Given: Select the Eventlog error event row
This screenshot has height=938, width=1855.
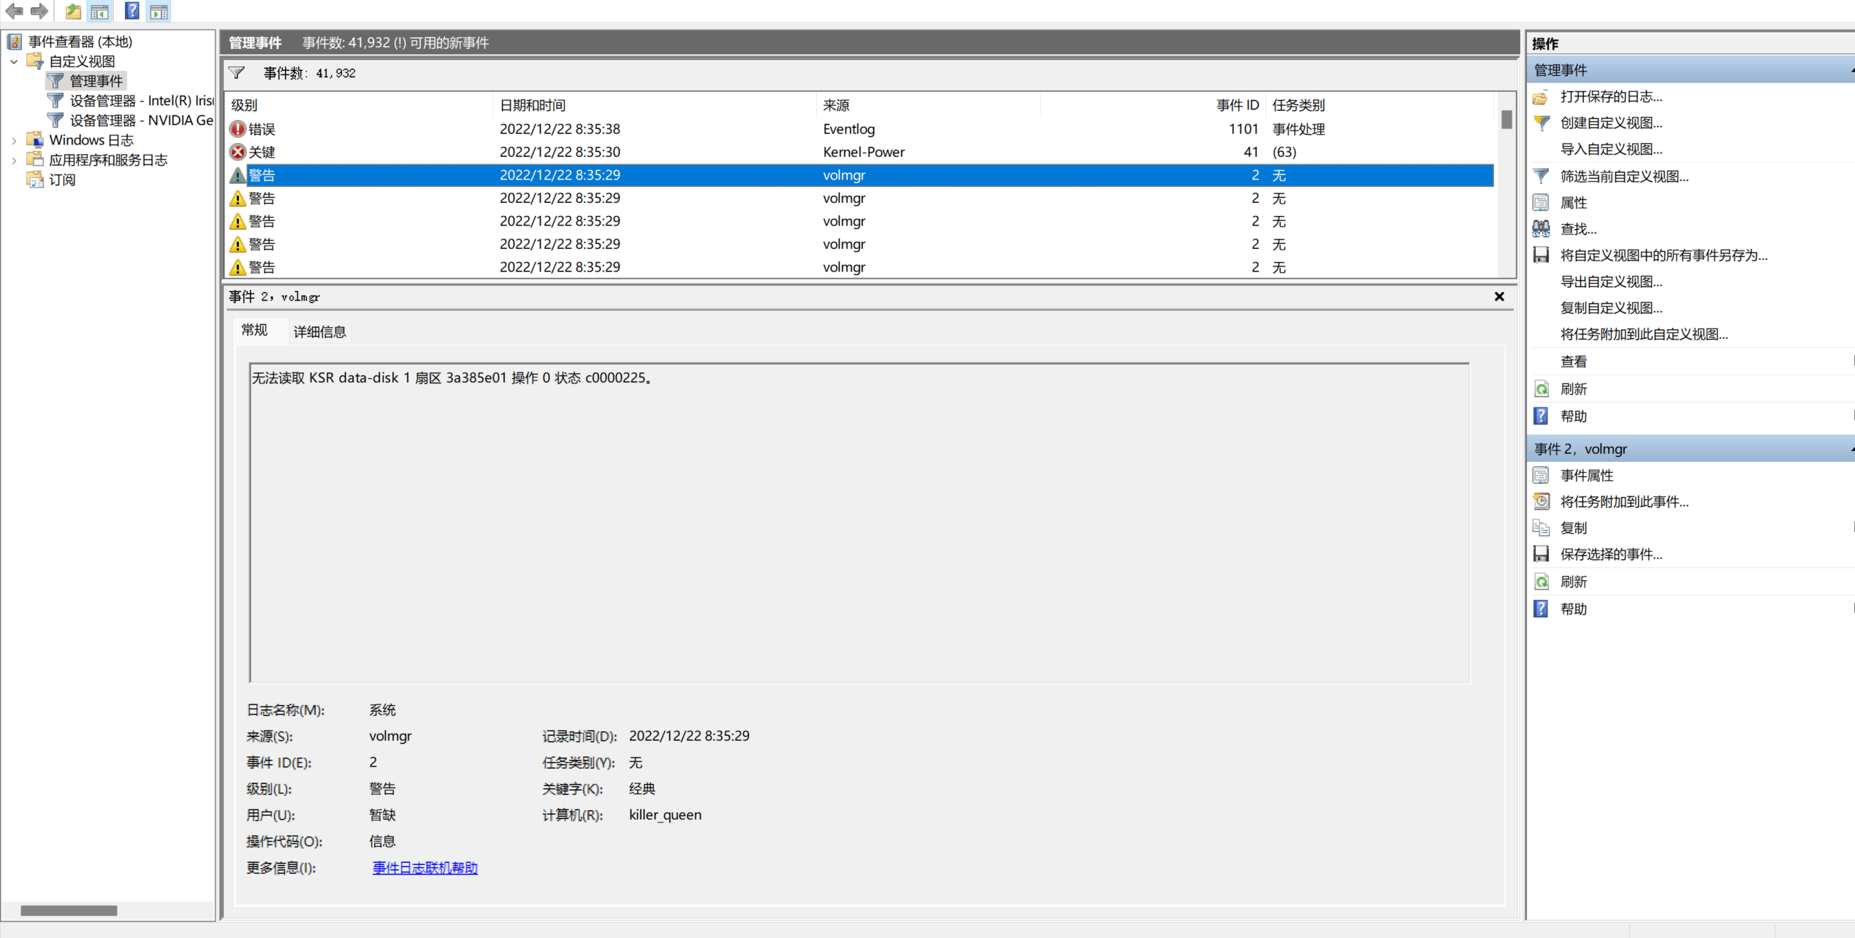Looking at the screenshot, I should click(x=860, y=129).
